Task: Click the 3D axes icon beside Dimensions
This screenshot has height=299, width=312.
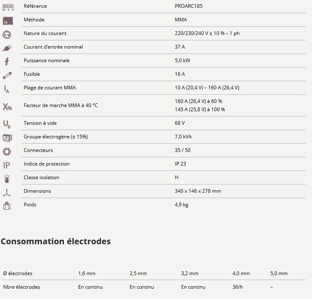Action: coord(7,192)
